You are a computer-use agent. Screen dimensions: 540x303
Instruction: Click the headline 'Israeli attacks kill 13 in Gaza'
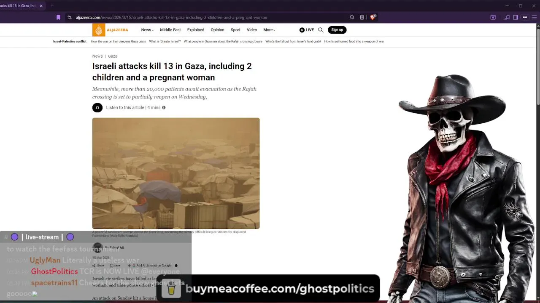[x=172, y=72]
